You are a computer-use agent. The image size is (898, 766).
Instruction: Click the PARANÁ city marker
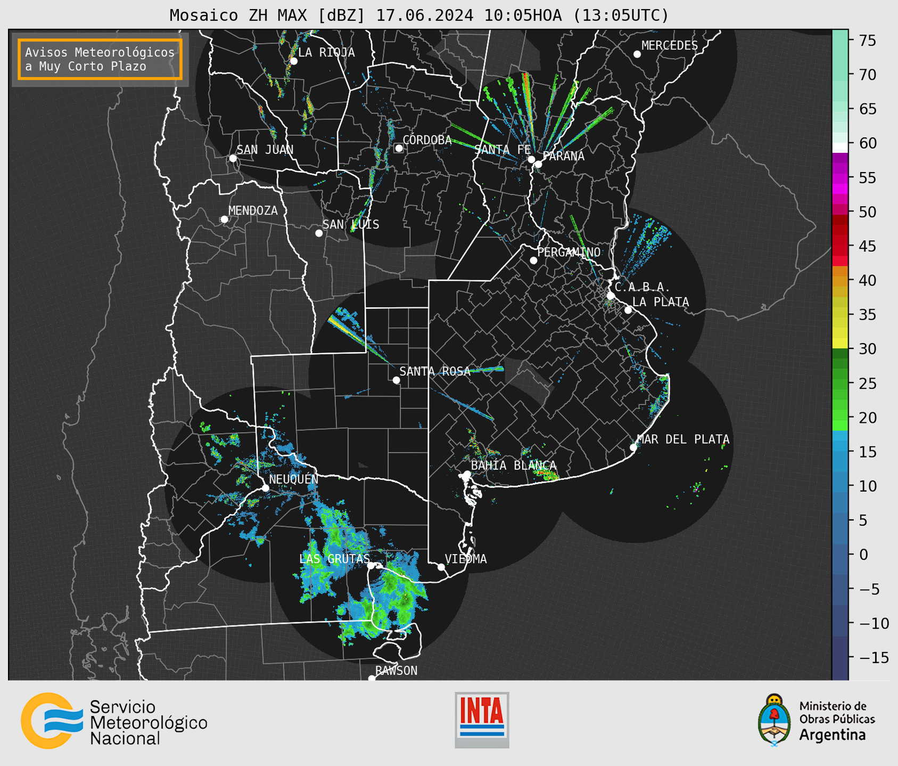(x=538, y=164)
